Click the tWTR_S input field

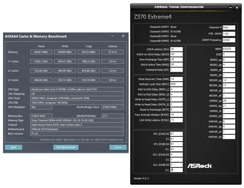(x=176, y=104)
